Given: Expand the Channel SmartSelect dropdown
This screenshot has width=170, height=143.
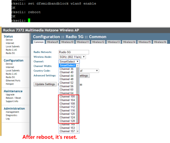Looking at the screenshot, I should pyautogui.click(x=69, y=61).
